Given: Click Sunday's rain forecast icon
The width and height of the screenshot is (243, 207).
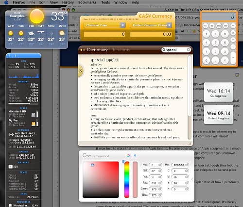Looking at the screenshot, I should (51, 34).
